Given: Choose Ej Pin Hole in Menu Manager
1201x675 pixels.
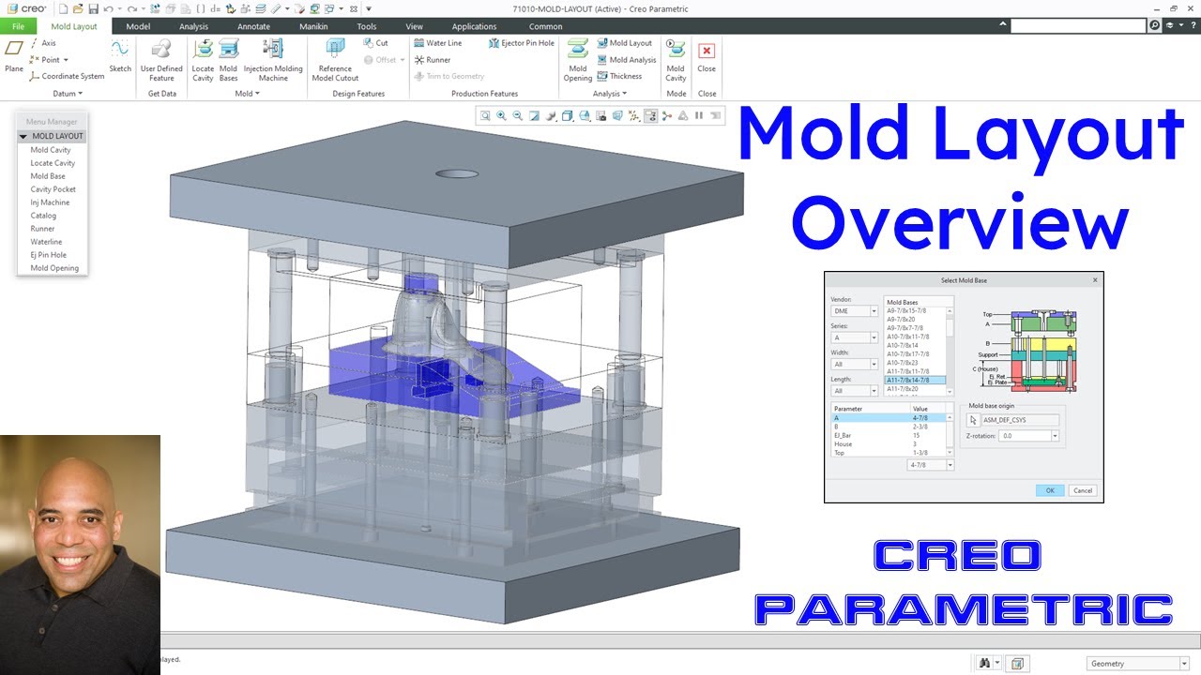Looking at the screenshot, I should click(48, 255).
